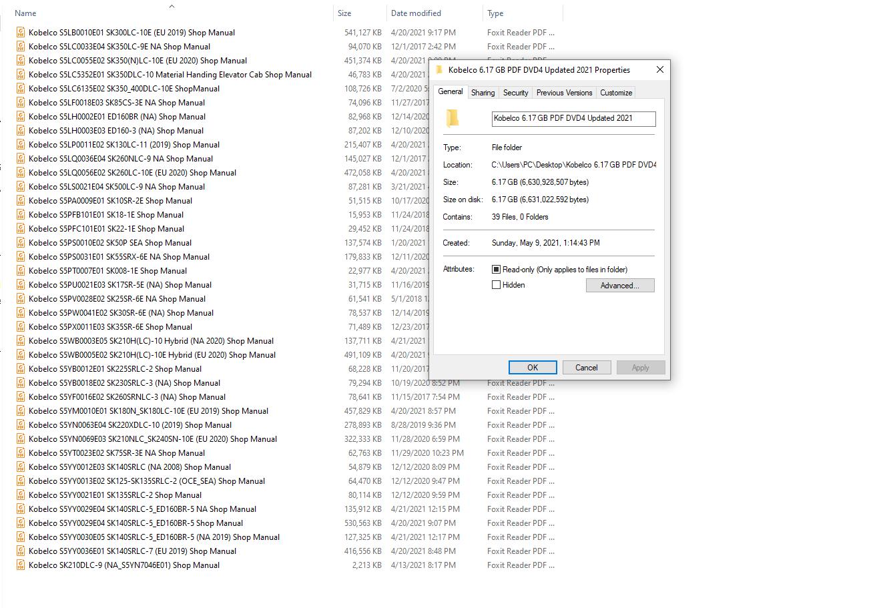The image size is (873, 608).
Task: Click PDF icon of SK210DLC-9 (NA_S5YN7046E01) manual
Action: click(21, 565)
